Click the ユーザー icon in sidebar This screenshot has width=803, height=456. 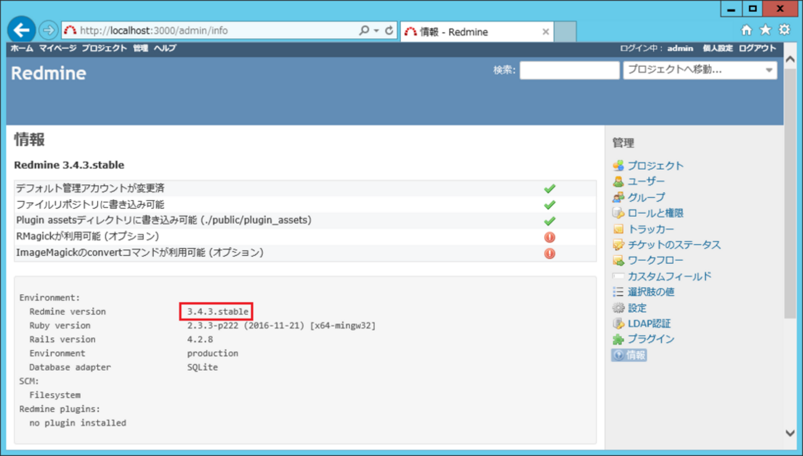(x=618, y=182)
